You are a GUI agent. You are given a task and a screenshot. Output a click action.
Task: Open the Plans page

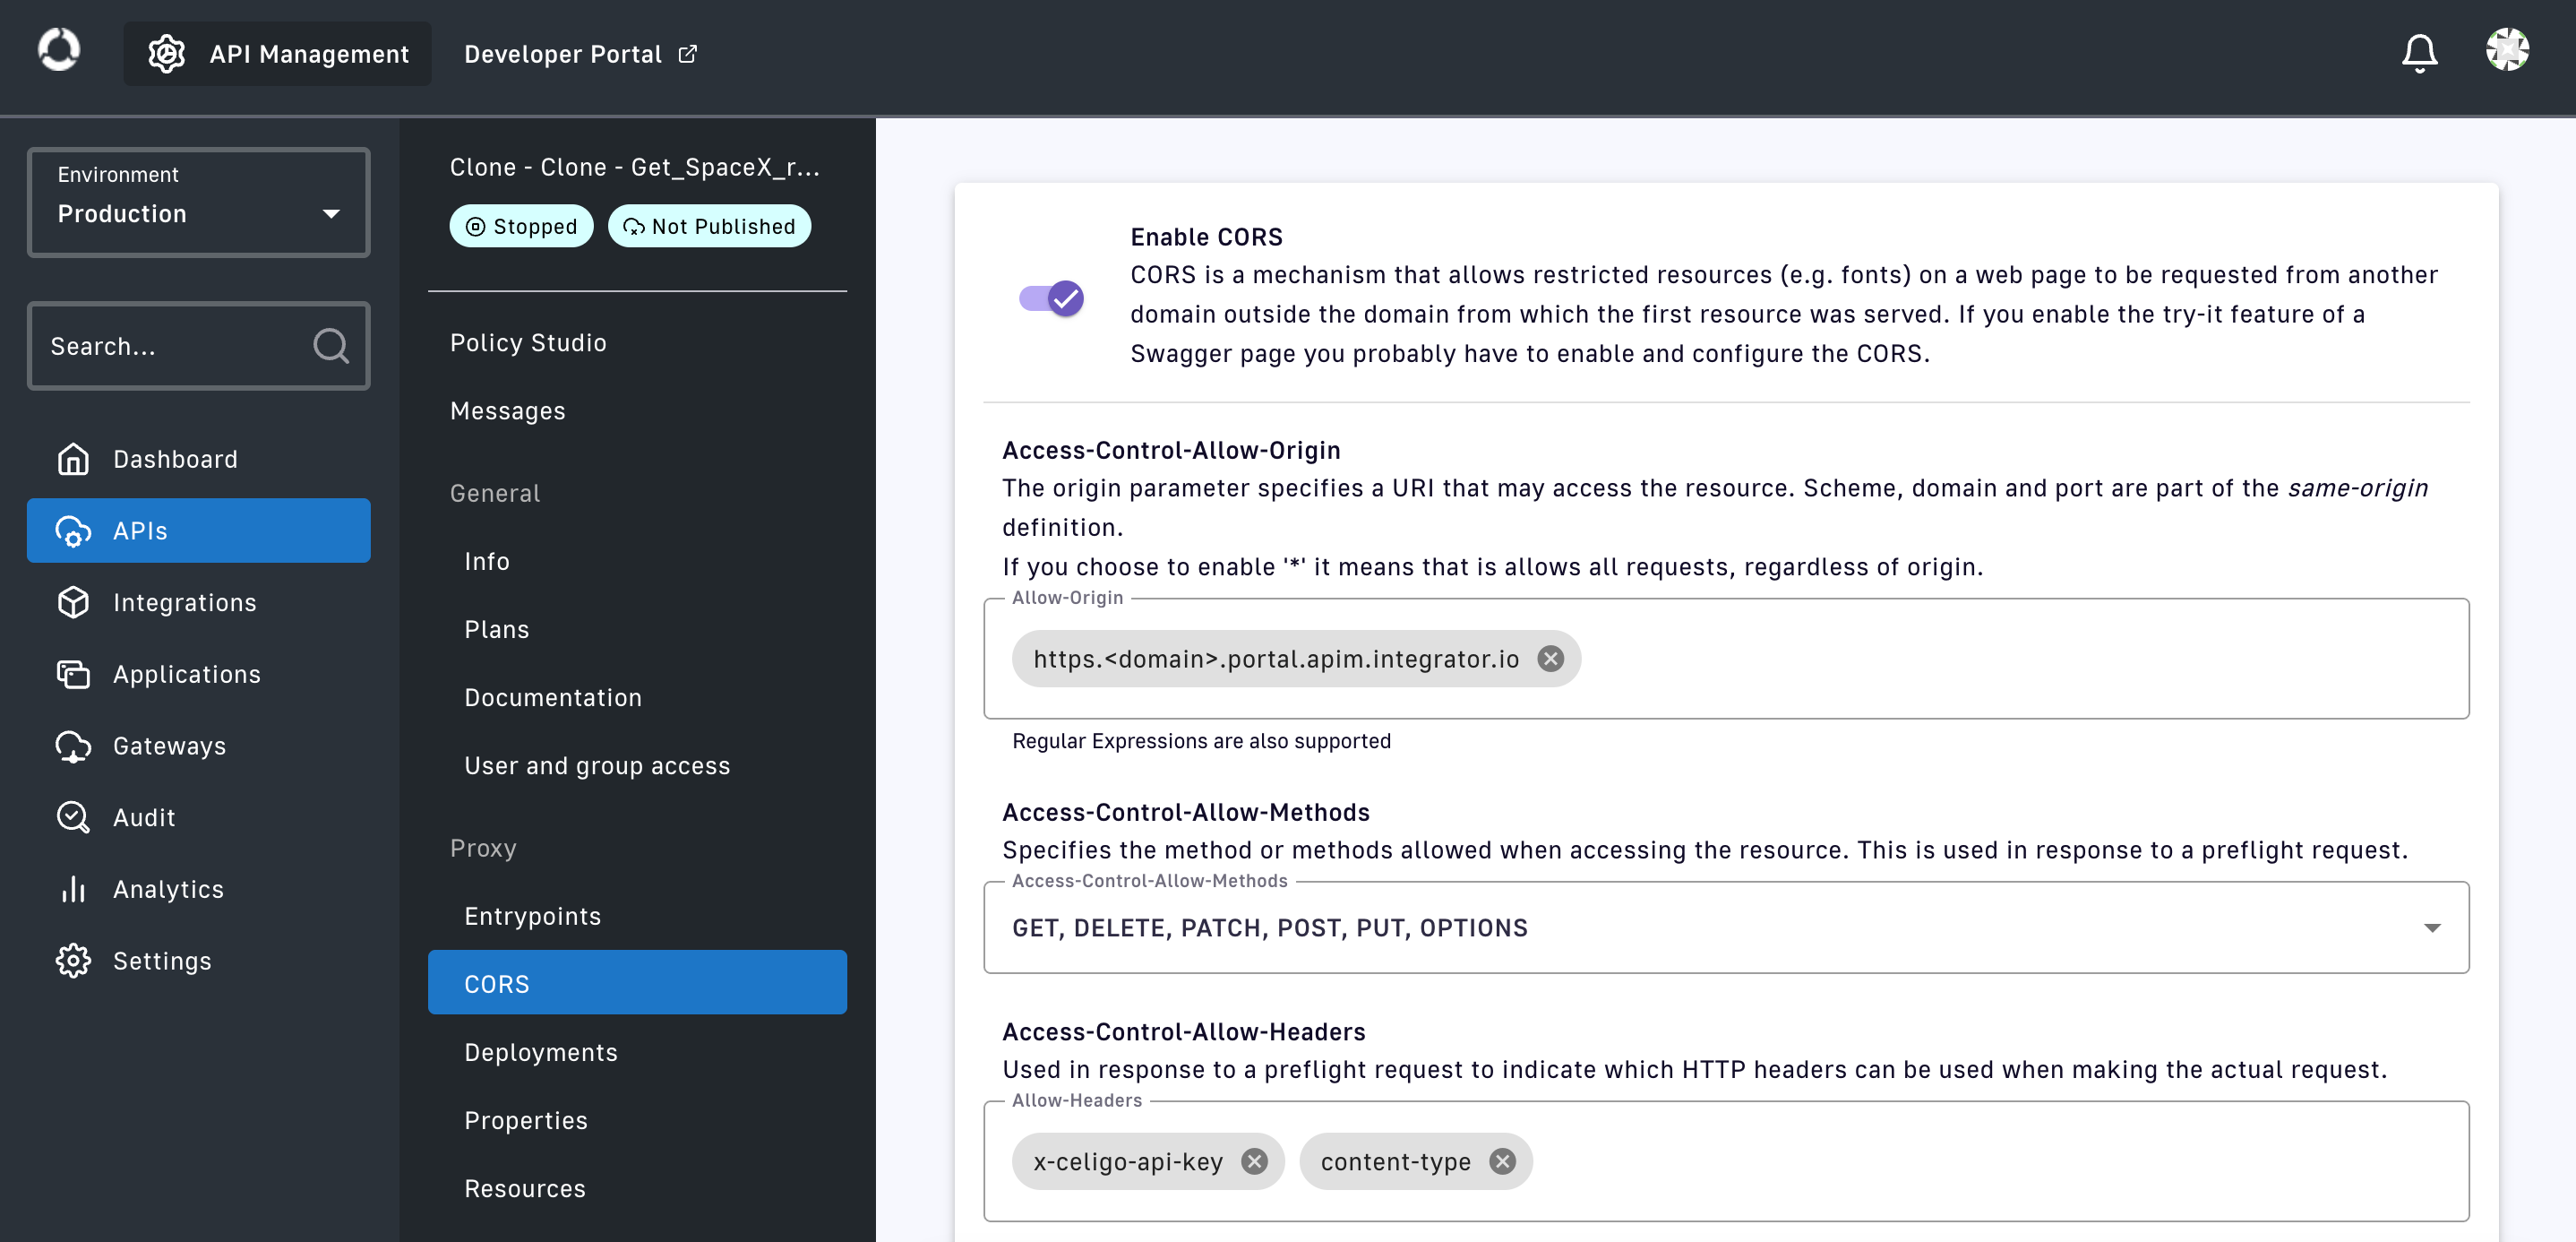click(x=637, y=629)
